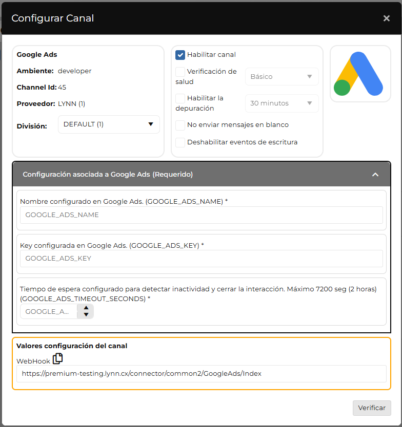Click the WebHook URL text field
This screenshot has width=402, height=427.
202,374
